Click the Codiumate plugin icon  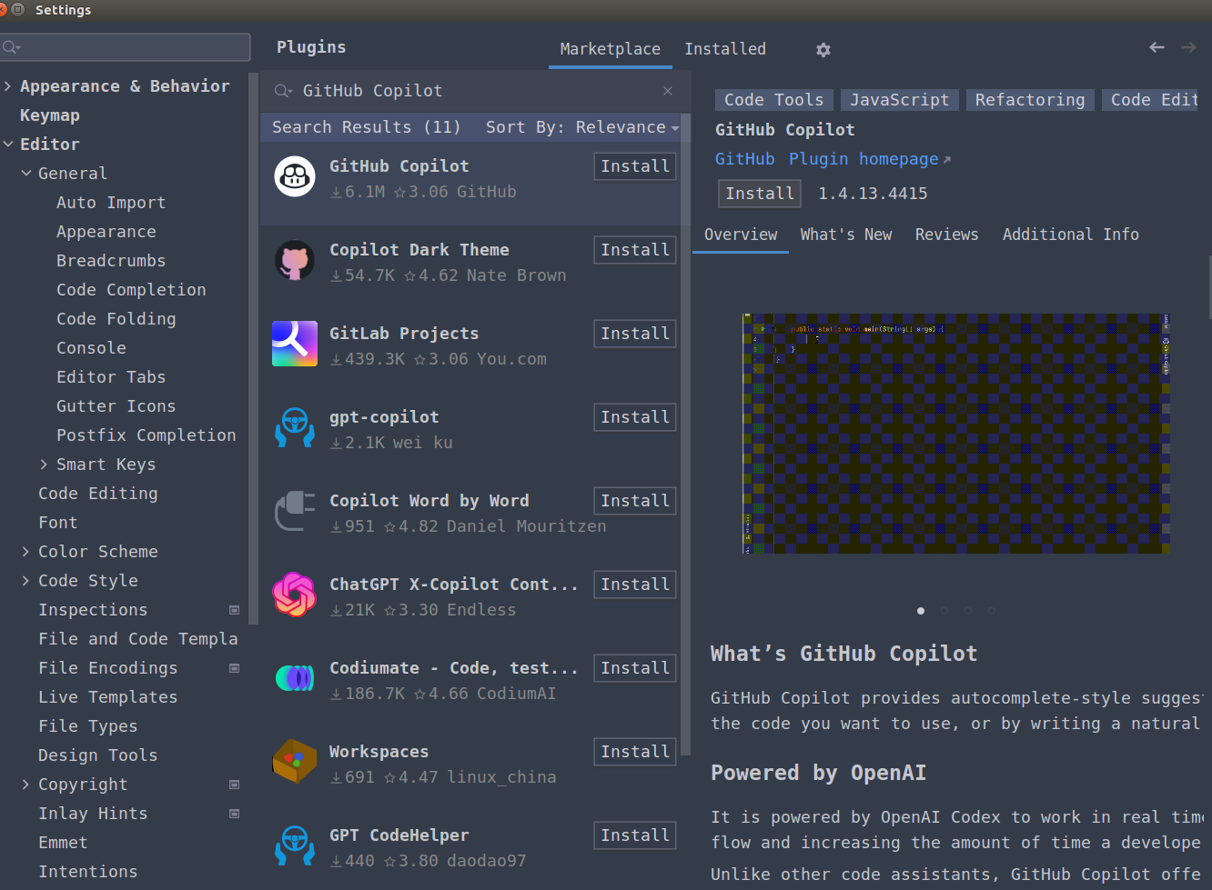295,678
